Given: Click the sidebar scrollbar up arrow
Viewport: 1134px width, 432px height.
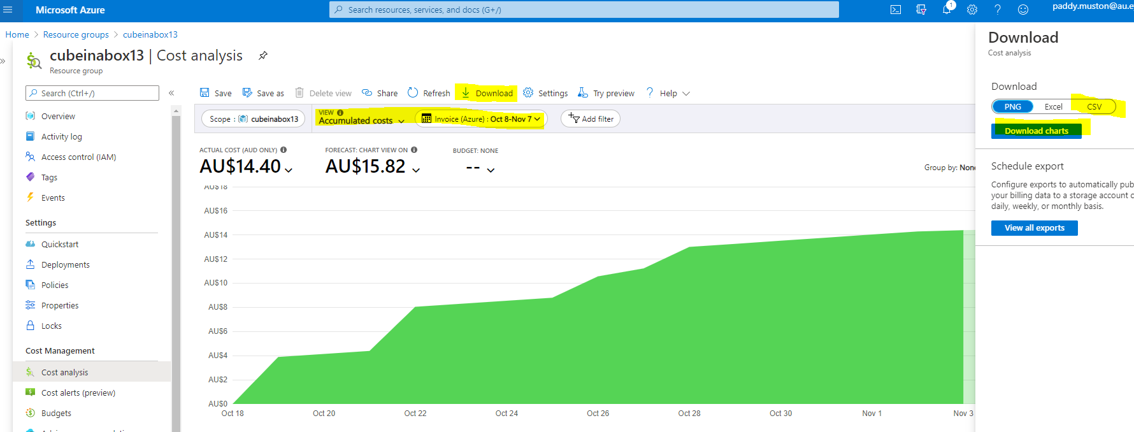Looking at the screenshot, I should 176,112.
